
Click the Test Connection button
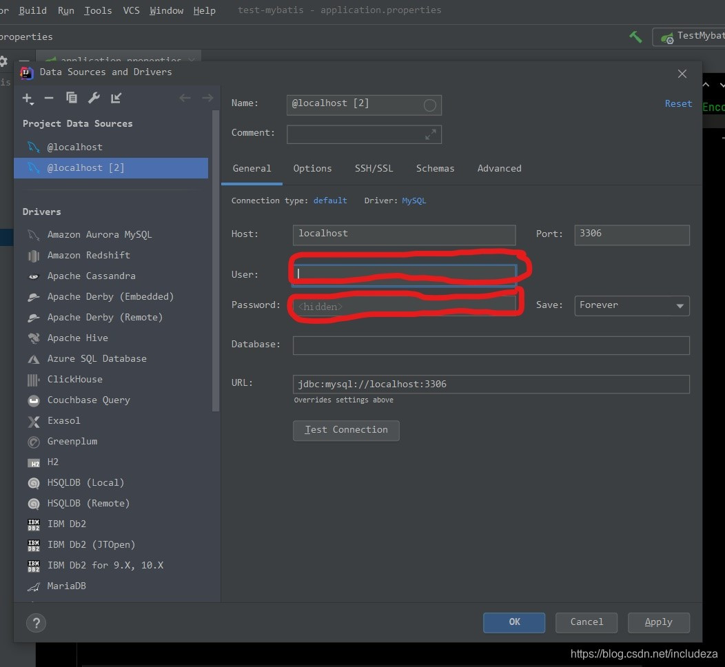346,431
